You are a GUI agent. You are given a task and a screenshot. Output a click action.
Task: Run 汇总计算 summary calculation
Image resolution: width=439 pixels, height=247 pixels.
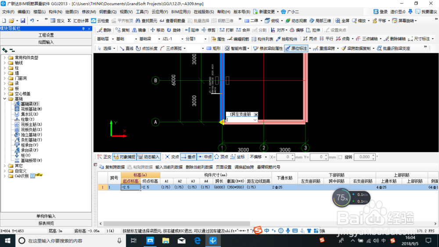(78, 21)
